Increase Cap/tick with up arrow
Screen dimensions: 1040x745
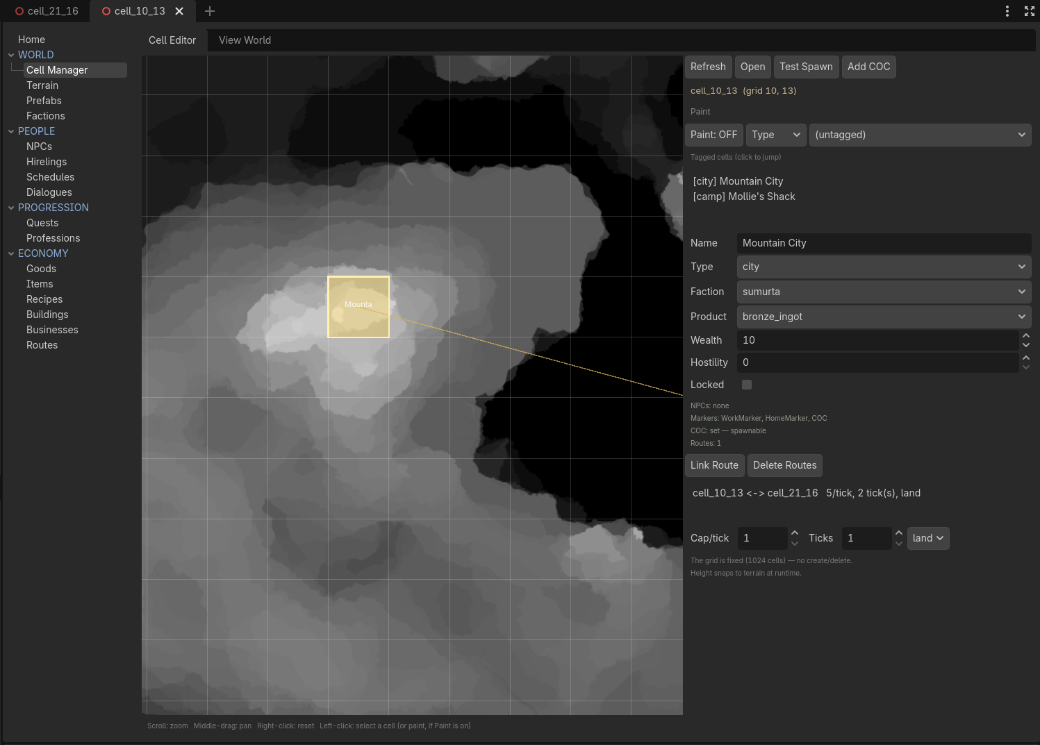[795, 533]
